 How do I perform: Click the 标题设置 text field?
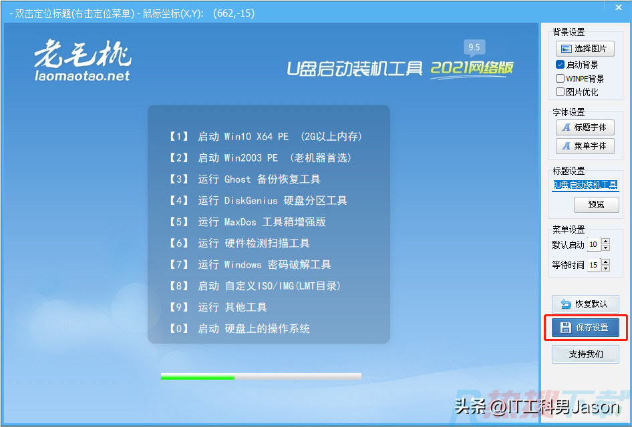[x=585, y=185]
